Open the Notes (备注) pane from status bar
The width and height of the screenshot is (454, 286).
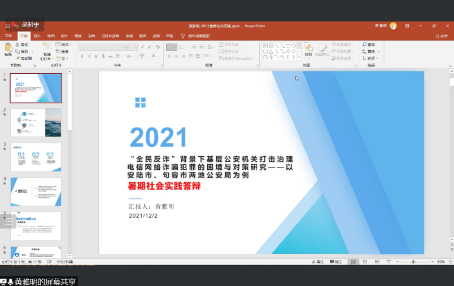coord(318,262)
